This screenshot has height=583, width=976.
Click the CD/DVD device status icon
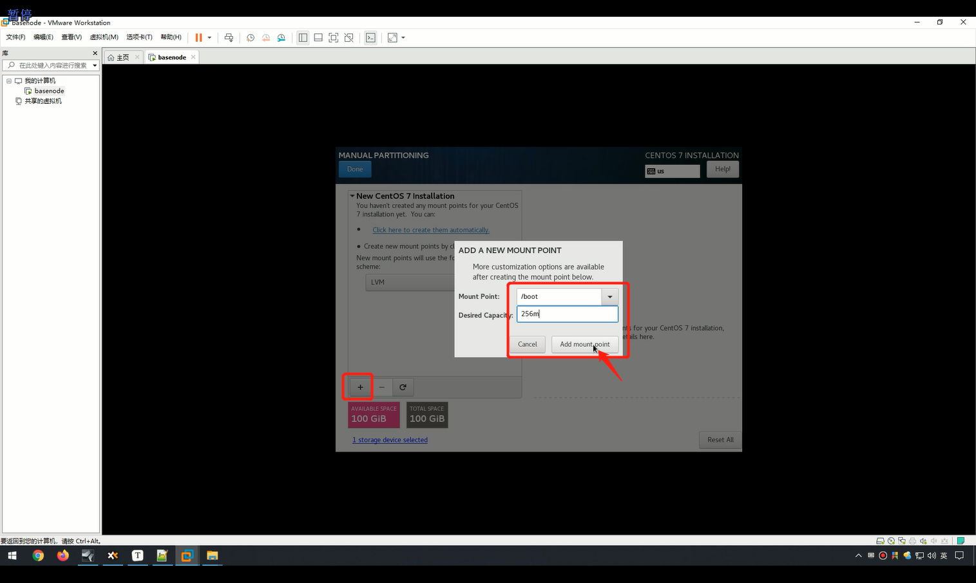(x=891, y=541)
